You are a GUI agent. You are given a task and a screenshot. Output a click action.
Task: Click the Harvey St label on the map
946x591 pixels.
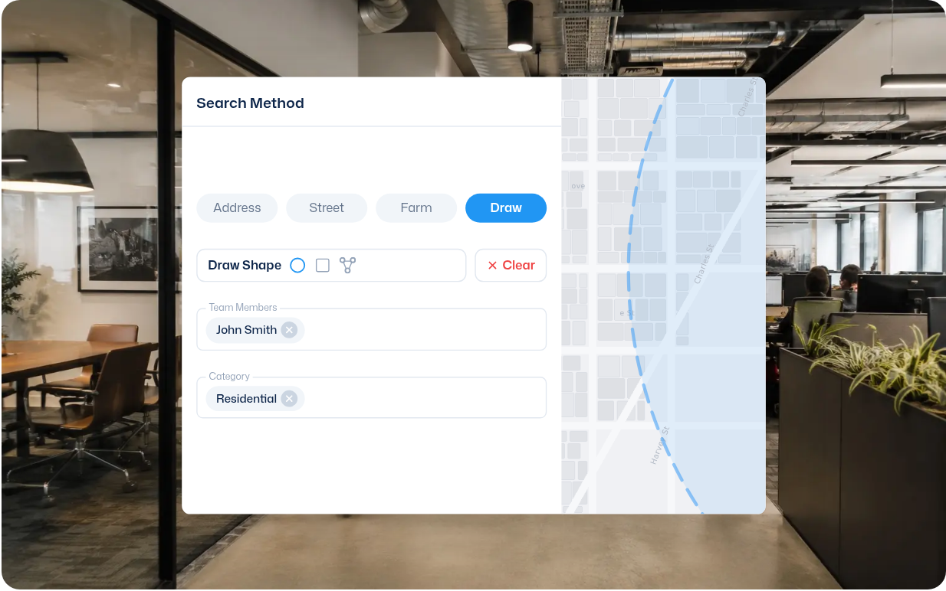click(x=659, y=446)
